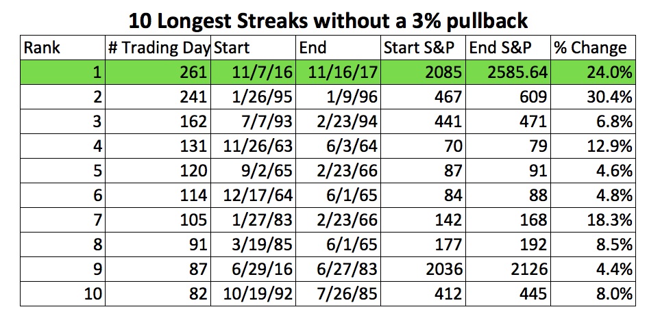The height and width of the screenshot is (318, 660).
Task: Click the start date 1/26/95
Action: point(254,98)
